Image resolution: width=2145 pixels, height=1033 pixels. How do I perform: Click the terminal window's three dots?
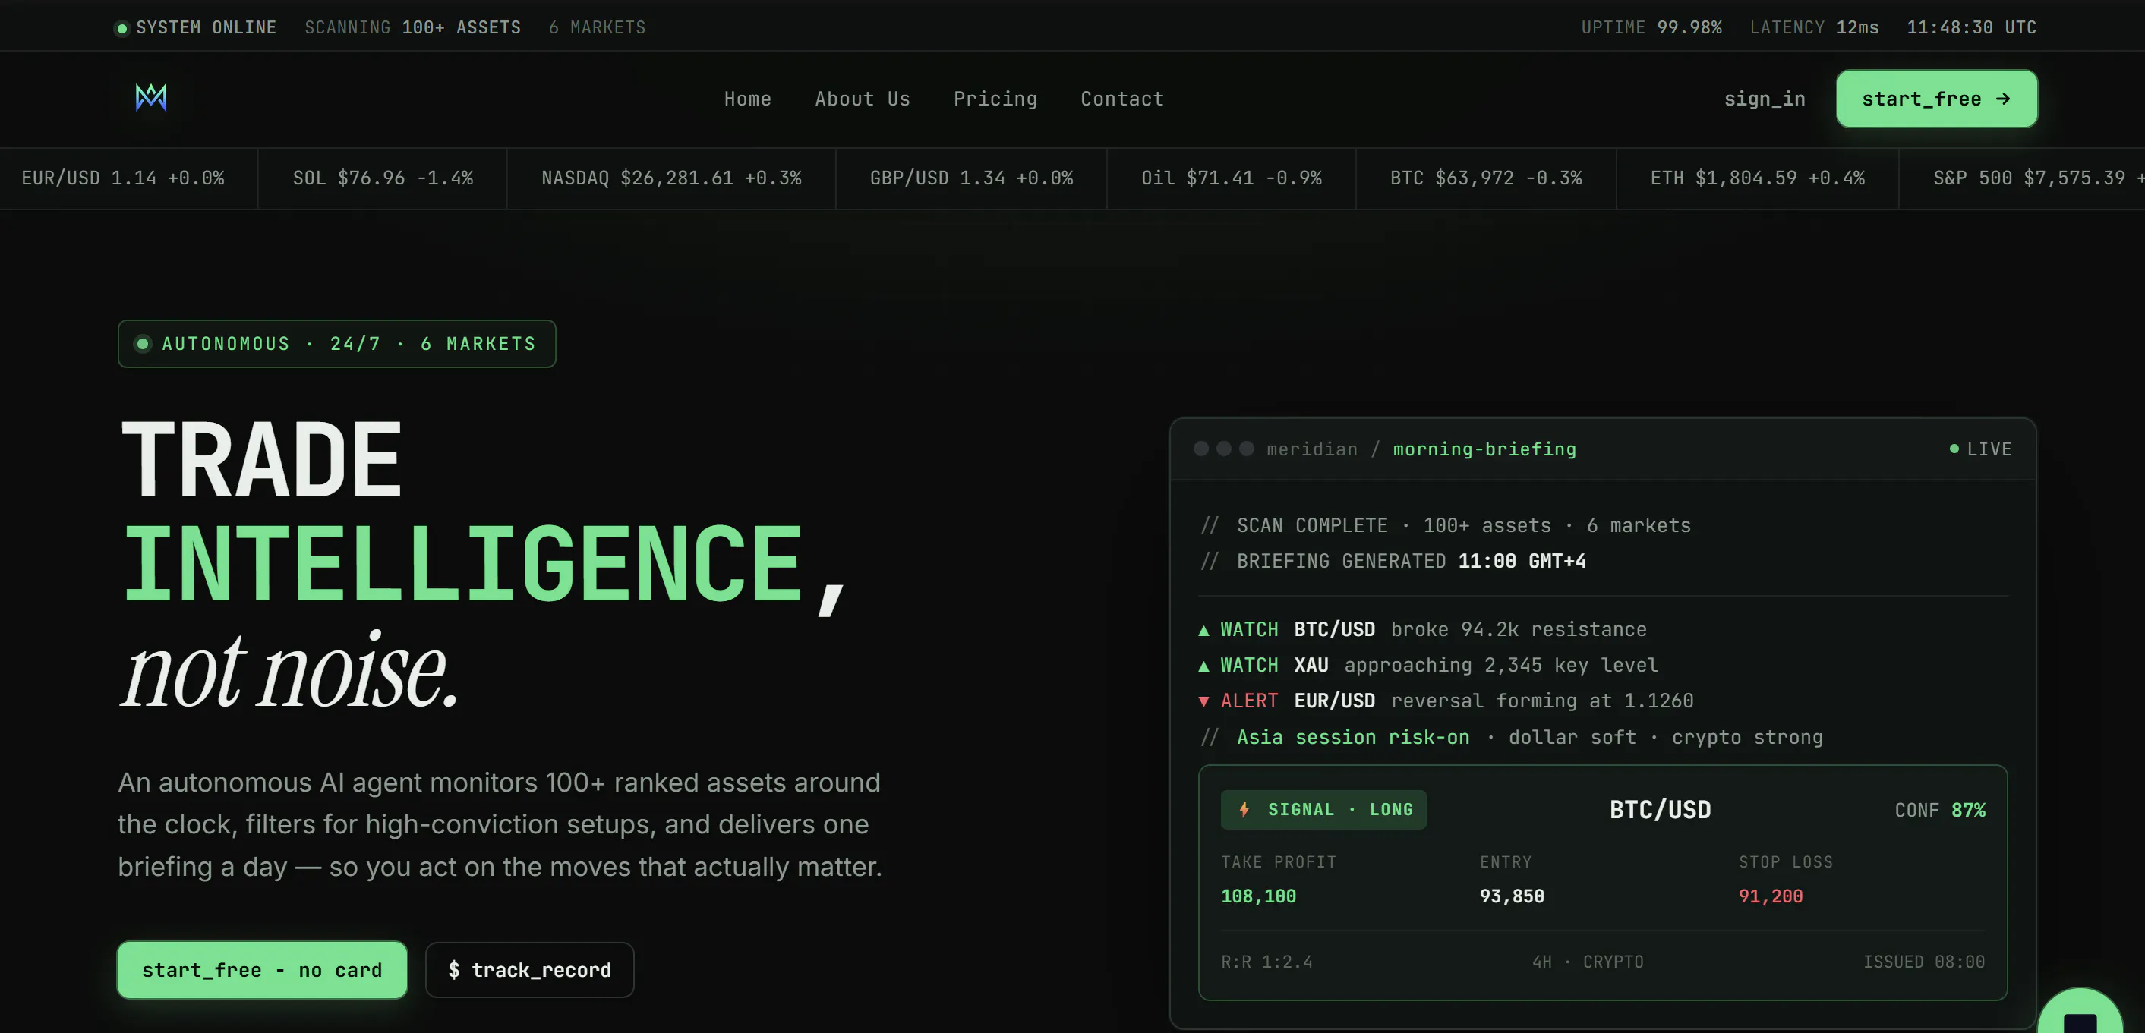1223,449
